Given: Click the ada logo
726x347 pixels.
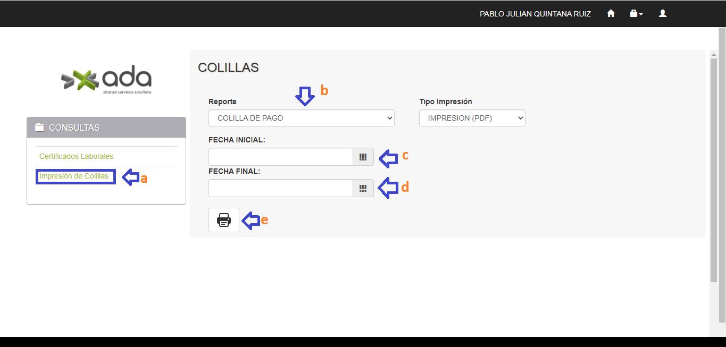Looking at the screenshot, I should tap(106, 81).
